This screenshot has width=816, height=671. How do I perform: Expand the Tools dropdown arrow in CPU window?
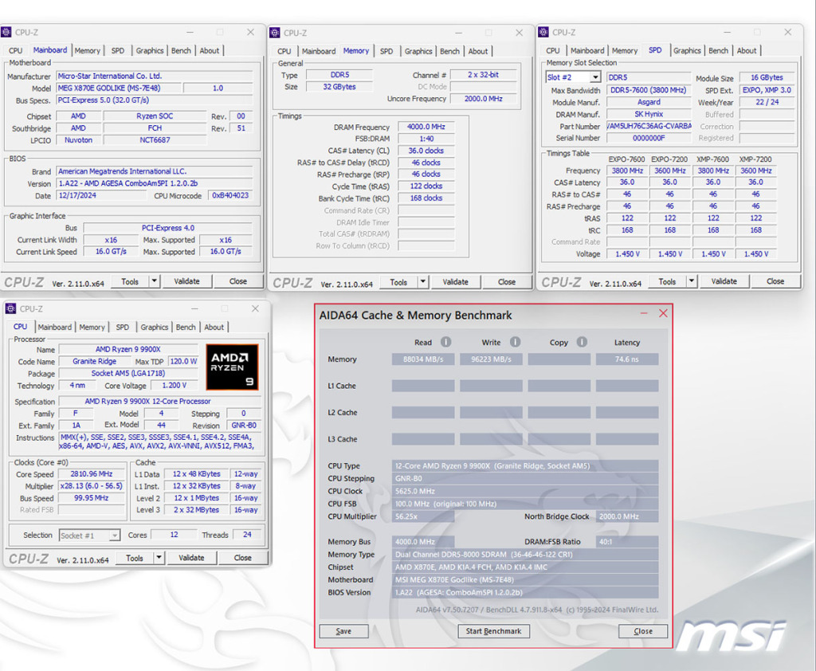(159, 558)
